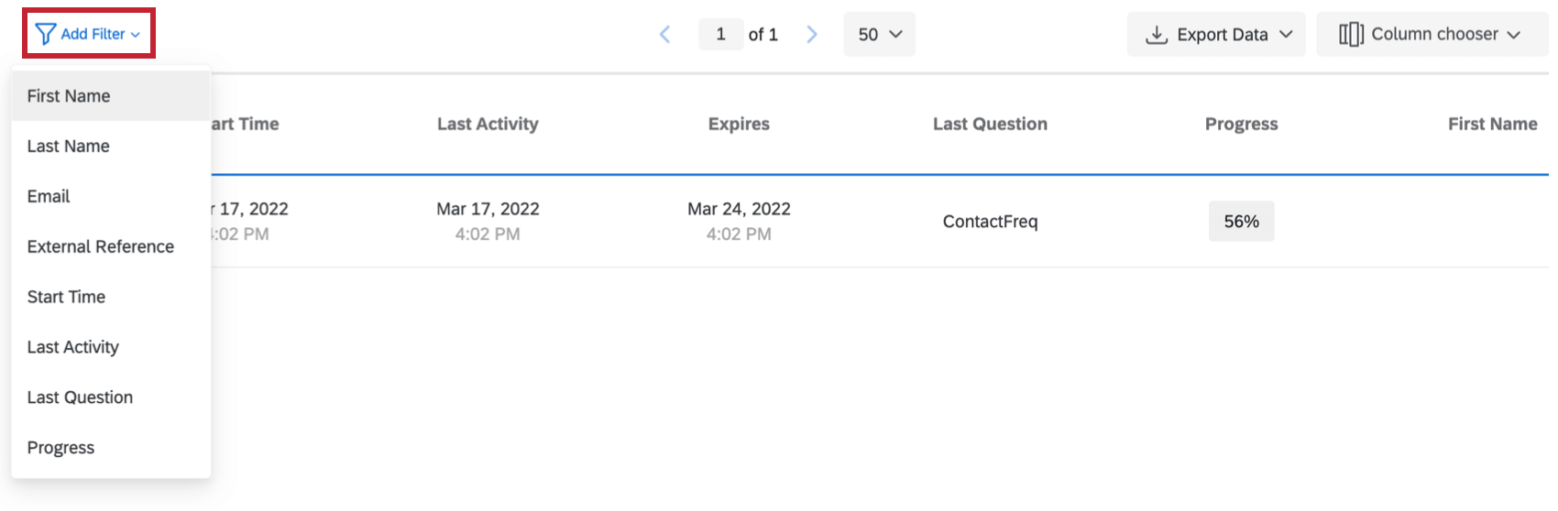Go to previous page arrow
The image size is (1558, 511).
click(x=665, y=35)
